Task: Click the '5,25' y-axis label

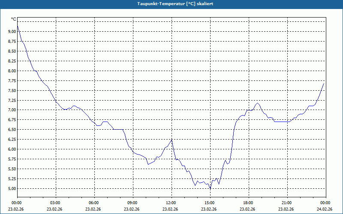Action: click(x=12, y=178)
